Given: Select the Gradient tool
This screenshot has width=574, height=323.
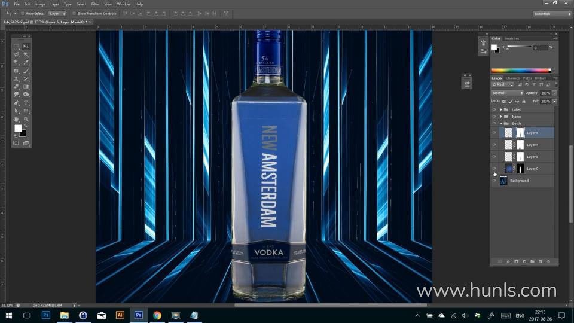Looking at the screenshot, I should coord(26,87).
